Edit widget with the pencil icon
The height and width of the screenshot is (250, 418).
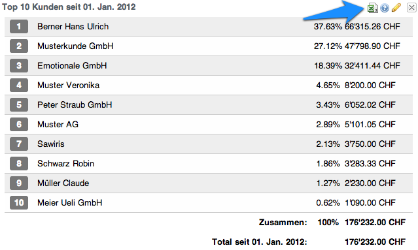tap(396, 8)
